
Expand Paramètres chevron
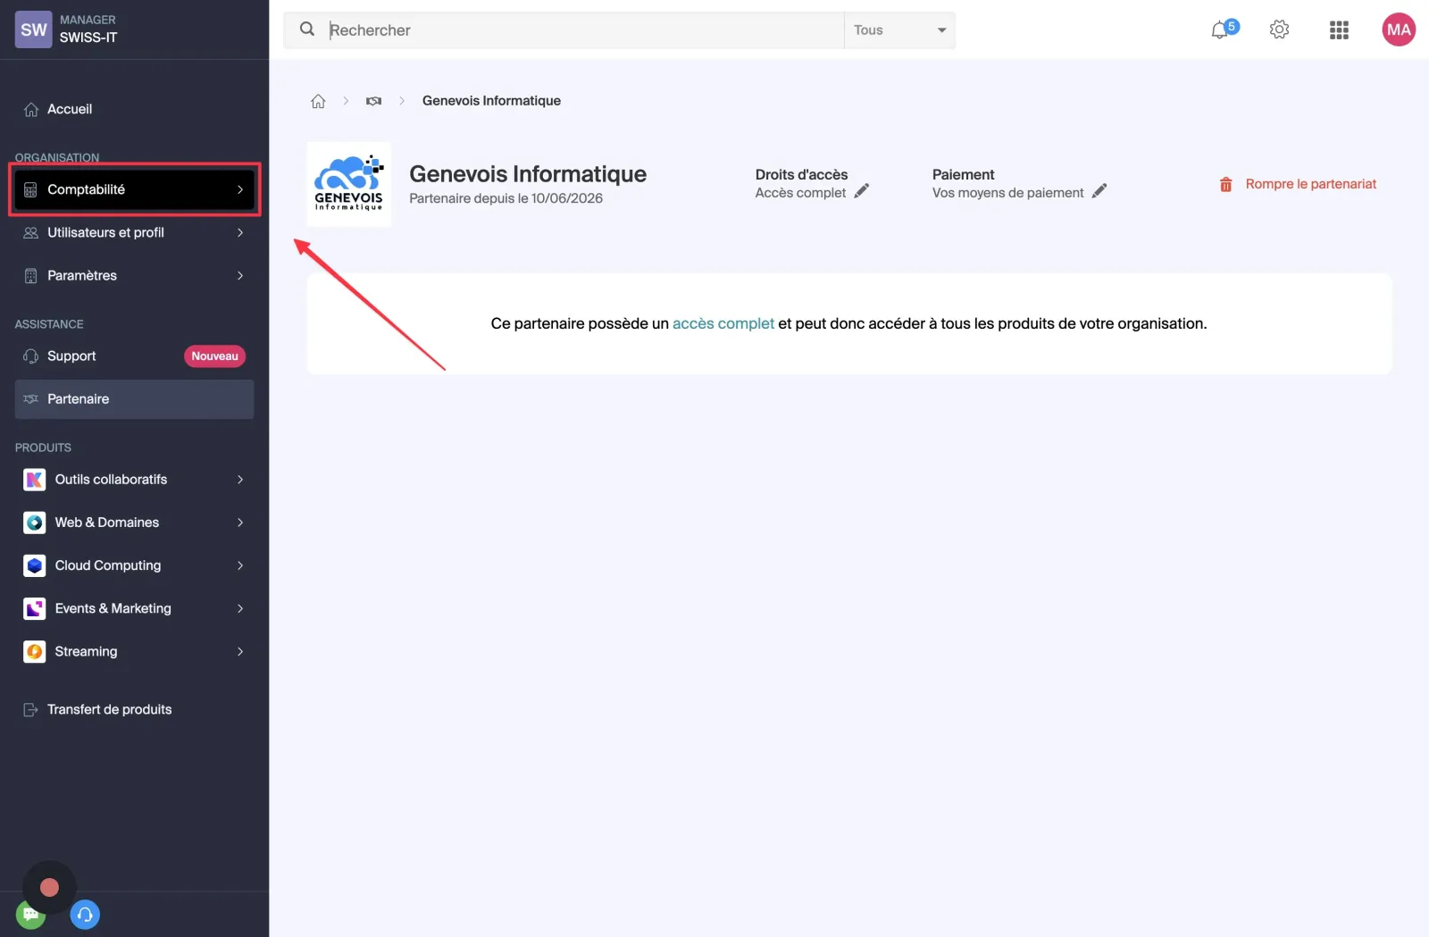[240, 275]
